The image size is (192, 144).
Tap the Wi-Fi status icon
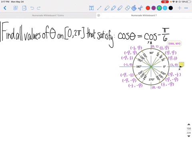174,2
